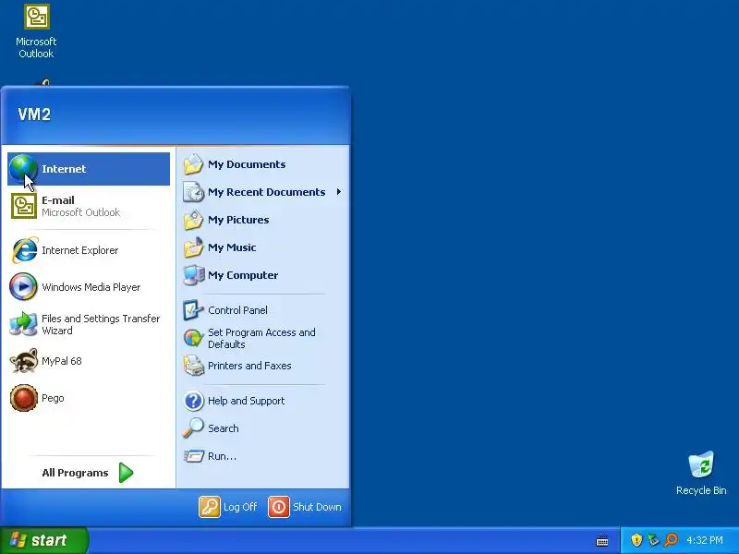Click the Log Off button
Screen dimensions: 739x554
228,507
